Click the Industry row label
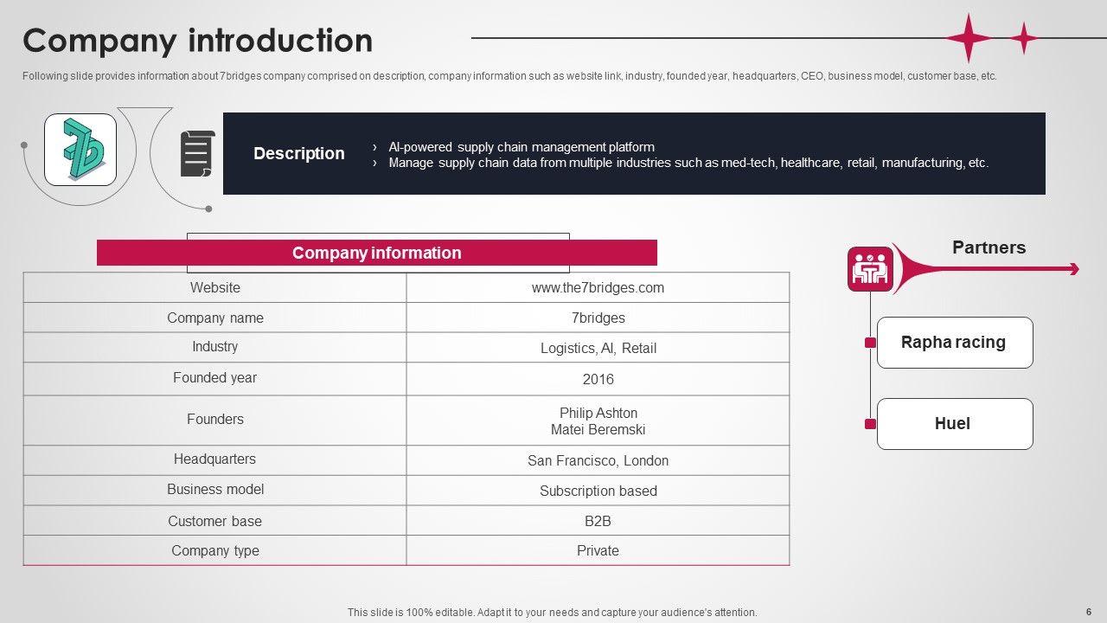Viewport: 1107px width, 623px height. click(215, 346)
